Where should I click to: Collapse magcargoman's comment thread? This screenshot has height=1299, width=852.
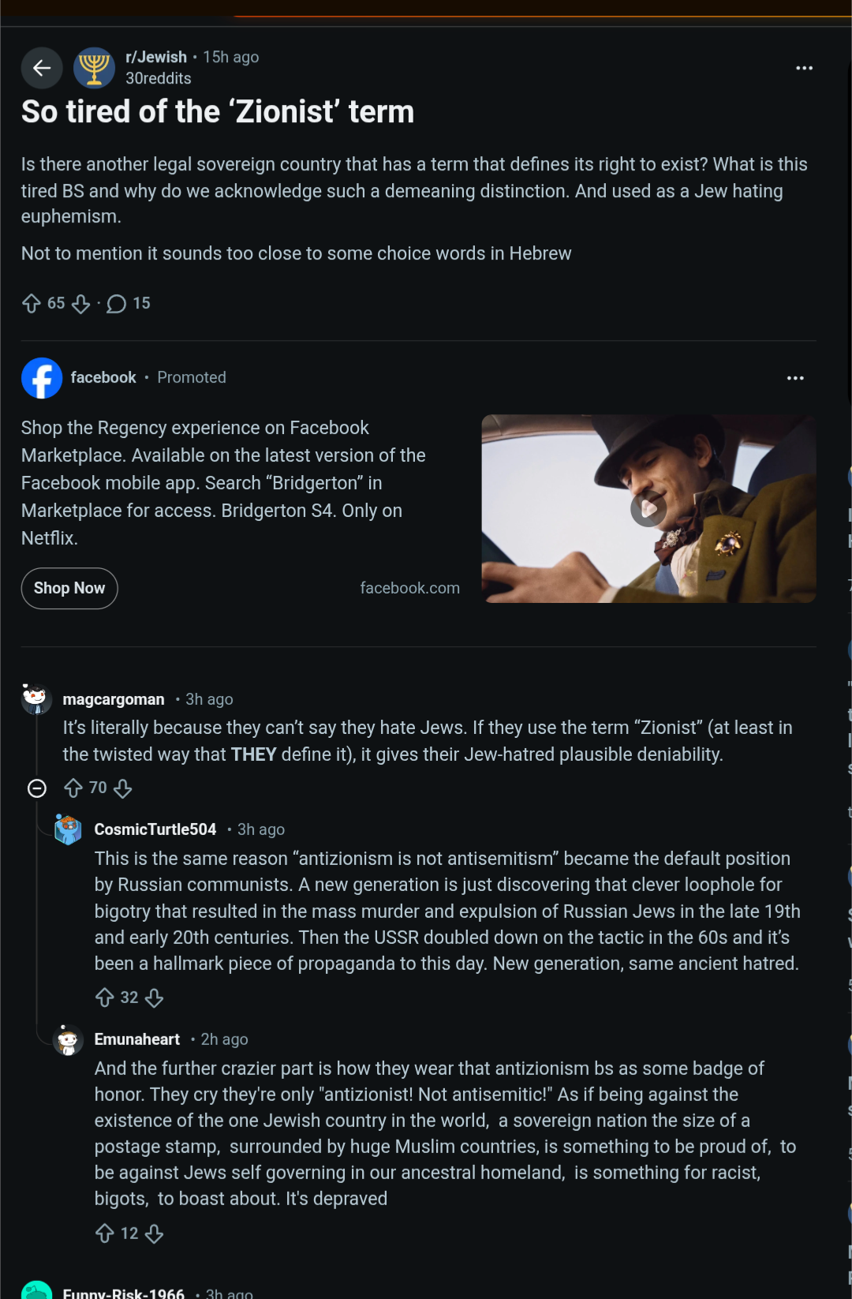(37, 788)
